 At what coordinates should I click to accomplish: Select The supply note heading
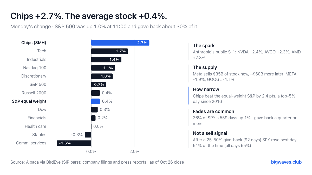pyautogui.click(x=205, y=67)
